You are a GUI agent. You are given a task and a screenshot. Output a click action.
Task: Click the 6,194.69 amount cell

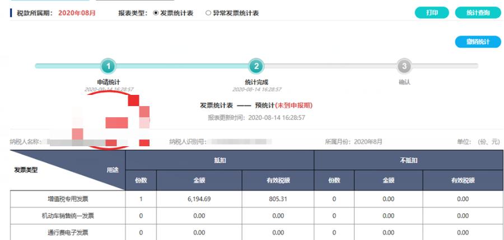coord(199,199)
